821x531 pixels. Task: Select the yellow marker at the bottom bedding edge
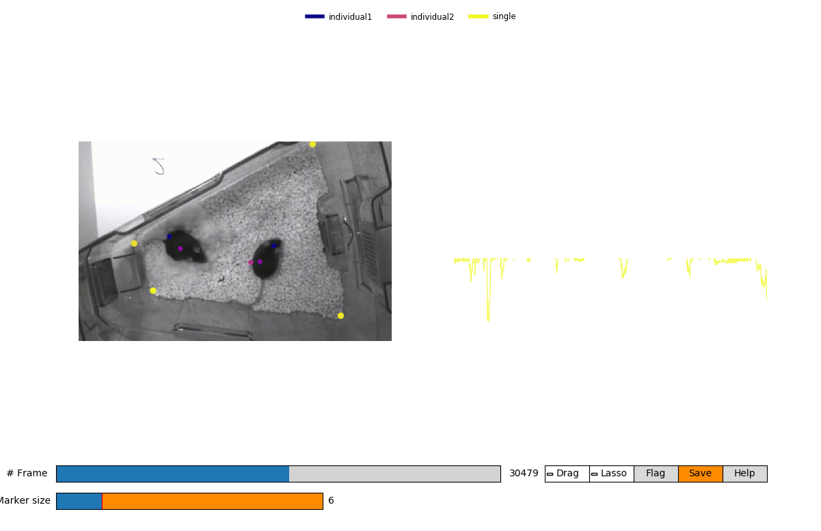pyautogui.click(x=340, y=315)
